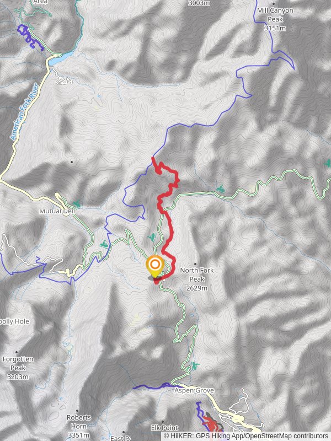The height and width of the screenshot is (441, 331).
Task: Select the green snowmobile icon northeast of the red route
Action: click(x=220, y=188)
